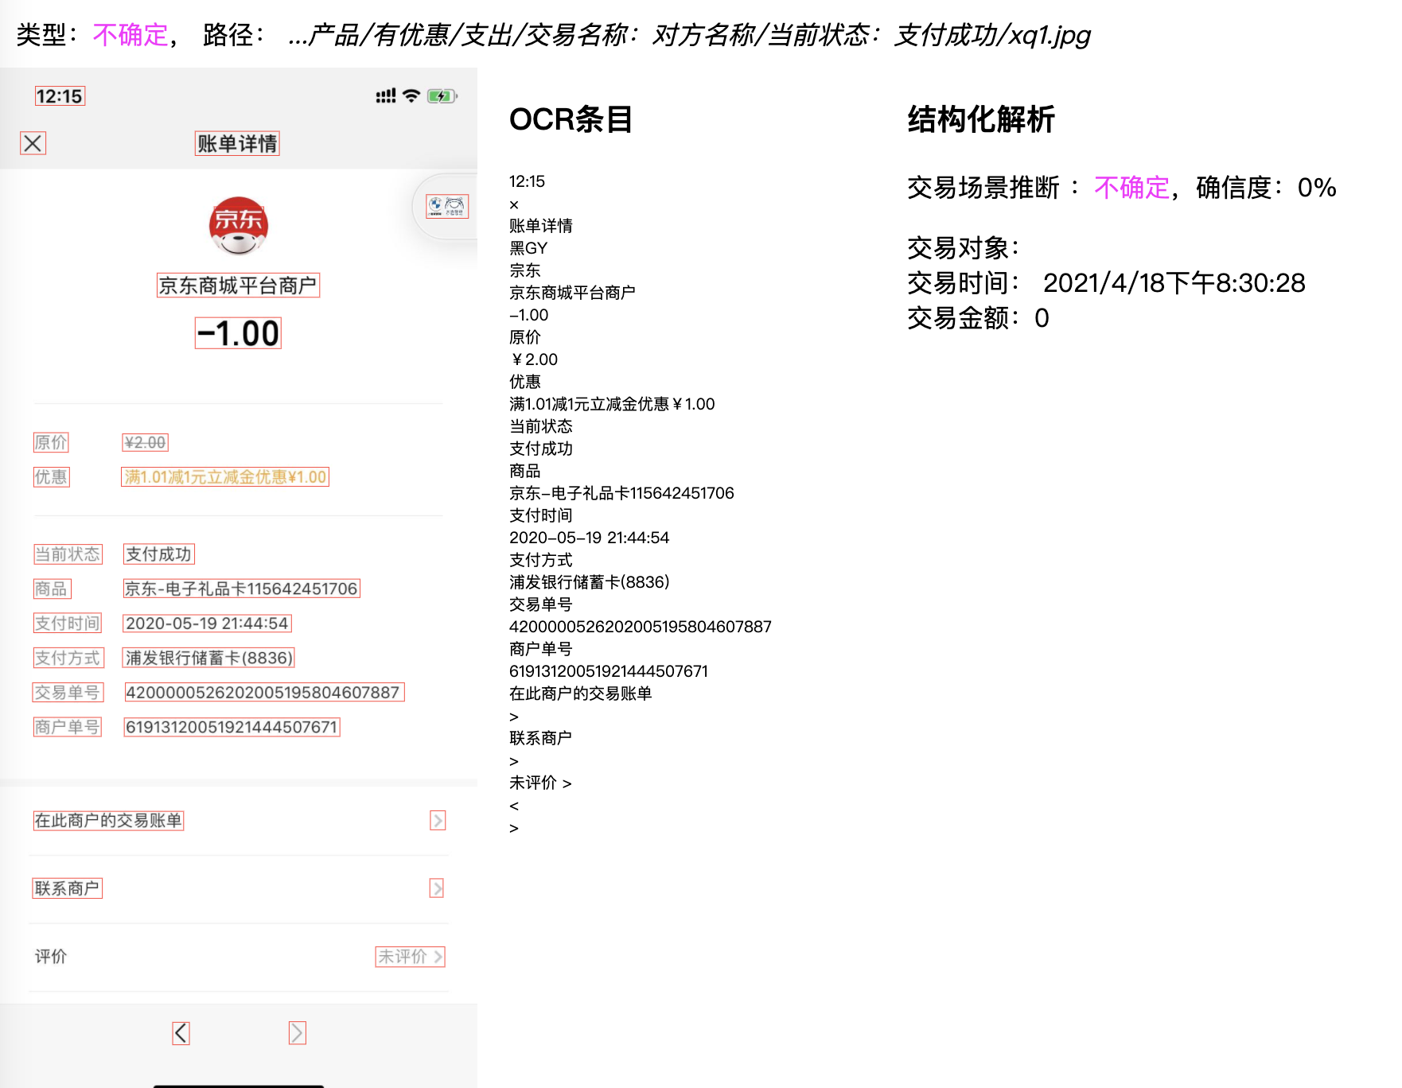Click the 交易对象 field
The image size is (1402, 1088).
click(x=964, y=248)
